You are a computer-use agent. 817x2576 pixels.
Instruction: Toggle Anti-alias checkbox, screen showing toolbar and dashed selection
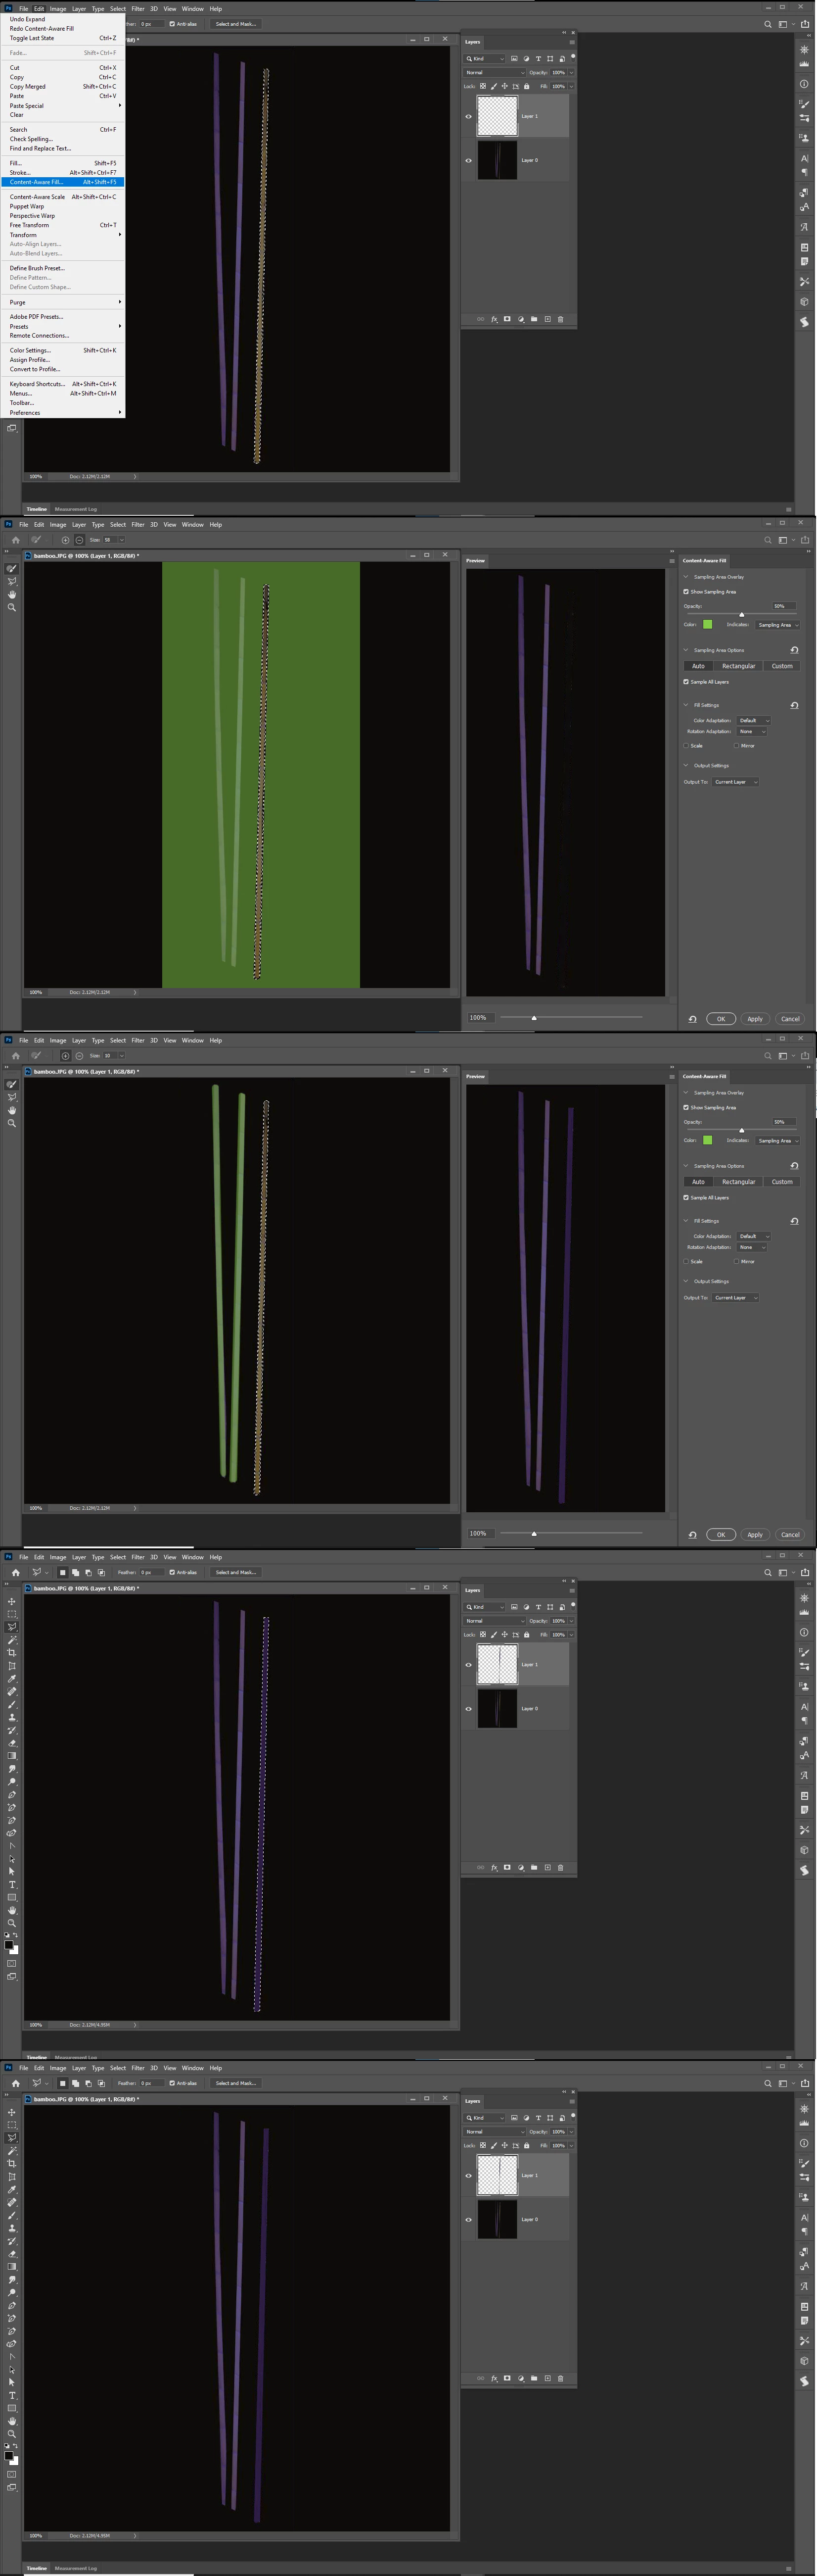coord(172,1572)
